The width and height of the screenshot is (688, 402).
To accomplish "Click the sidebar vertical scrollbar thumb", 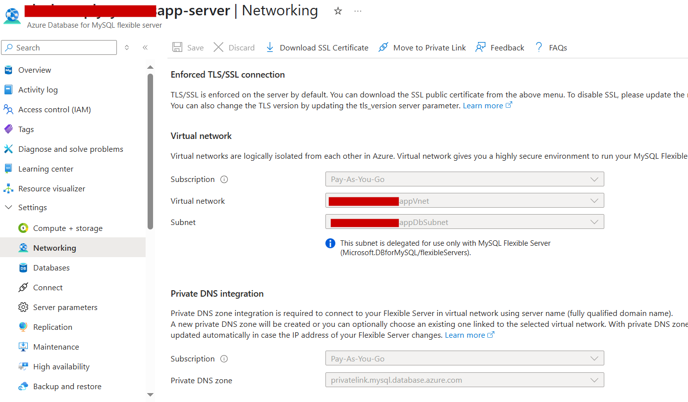I will point(151,151).
